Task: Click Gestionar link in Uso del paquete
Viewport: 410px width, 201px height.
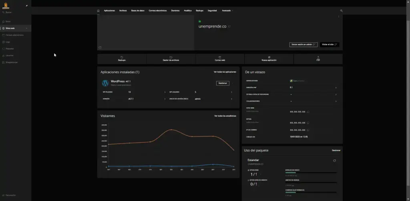Action: (336, 150)
